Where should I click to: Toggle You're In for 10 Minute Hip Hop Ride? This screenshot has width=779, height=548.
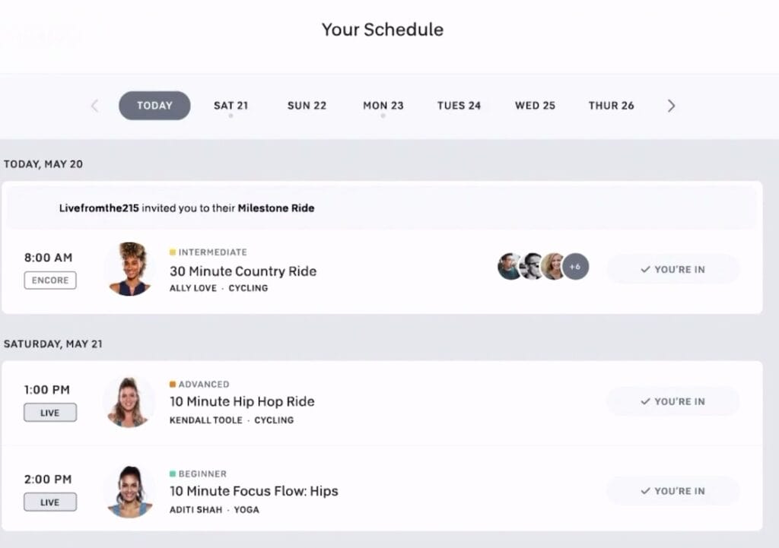673,401
